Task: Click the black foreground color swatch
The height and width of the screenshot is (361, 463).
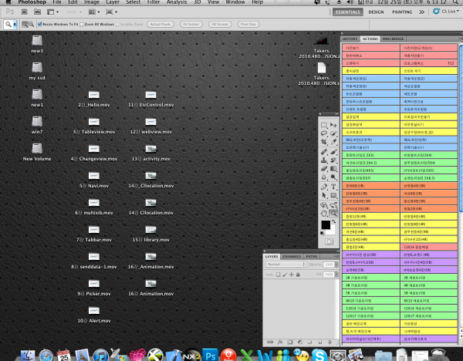Action: (326, 225)
